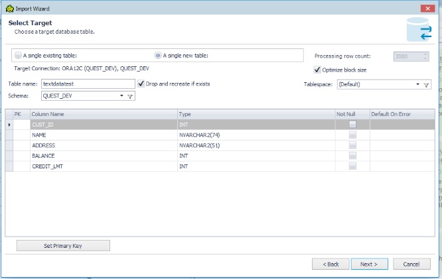This screenshot has height=279, width=442.
Task: Open the Schema dropdown list
Action: point(121,96)
